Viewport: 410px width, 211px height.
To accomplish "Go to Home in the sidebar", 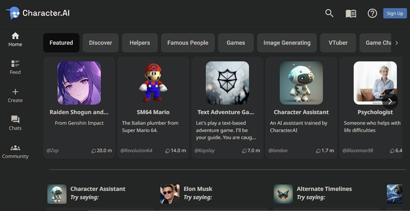I will point(15,39).
